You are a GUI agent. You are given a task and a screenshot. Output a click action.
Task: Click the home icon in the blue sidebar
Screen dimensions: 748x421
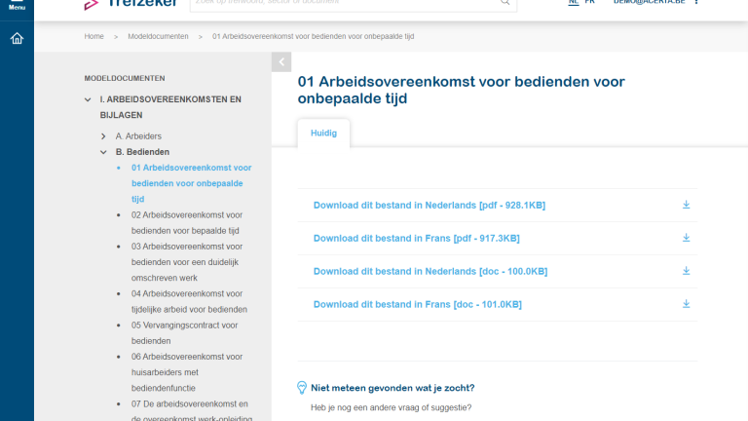(17, 38)
